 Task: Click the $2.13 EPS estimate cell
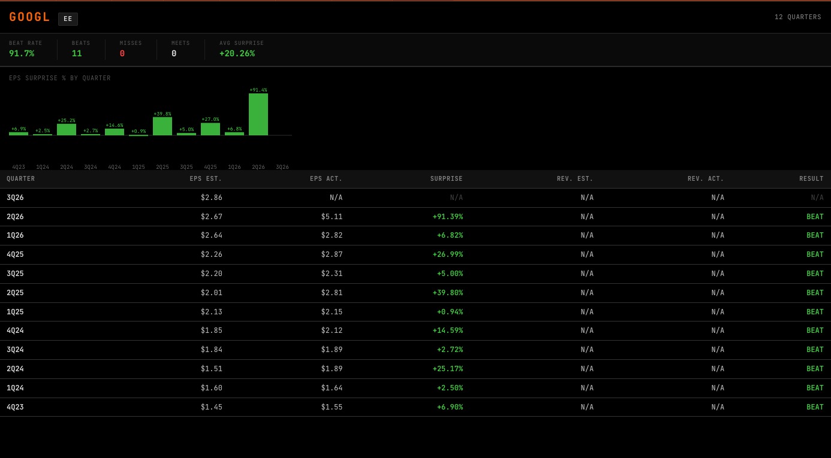(x=212, y=312)
